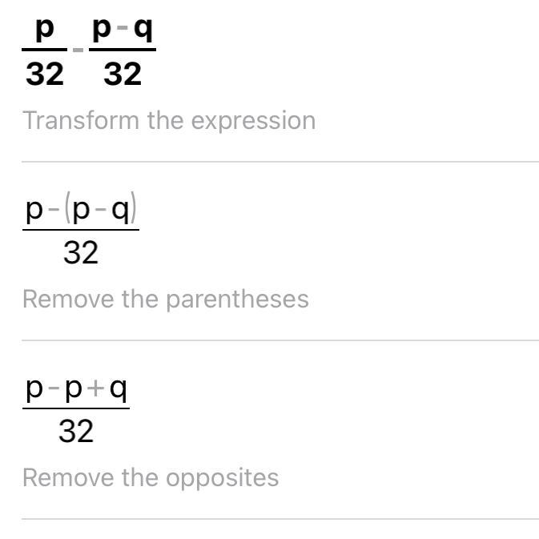Click divider line below "Remove the parentheses"
The image size is (539, 539).
(x=280, y=340)
